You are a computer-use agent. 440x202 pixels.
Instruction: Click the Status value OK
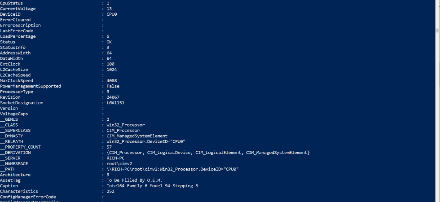pyautogui.click(x=109, y=42)
